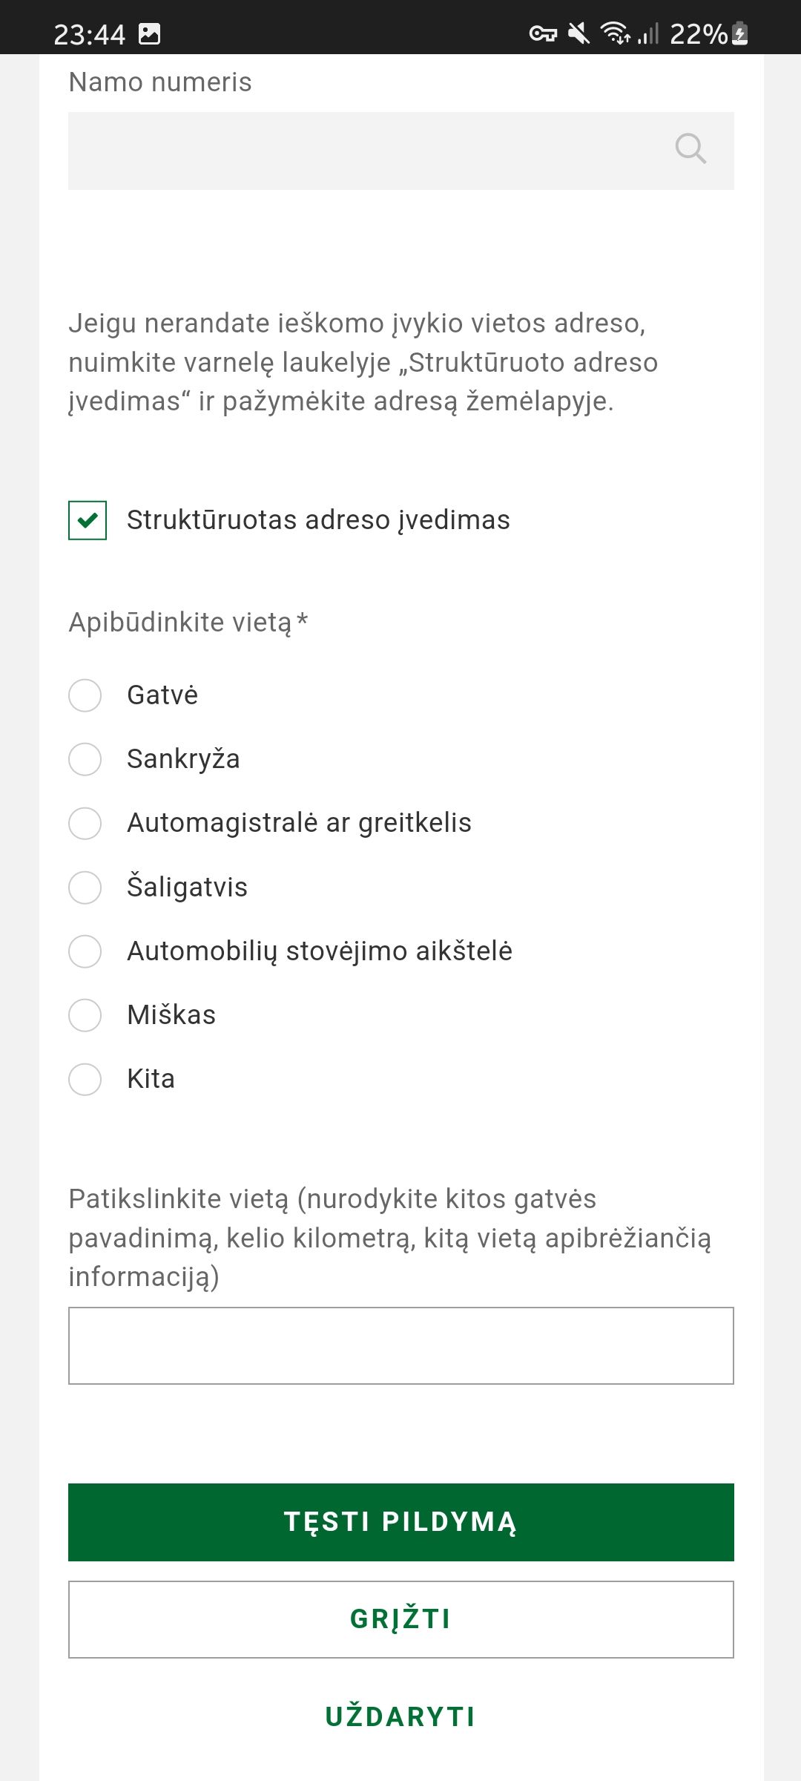Focus the Namo numeris input field

(363, 151)
